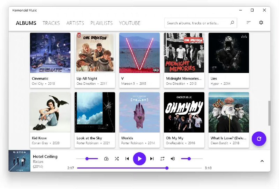Viewport: 279px width, 189px height.
Task: Expand the now playing panel chevron
Action: click(x=262, y=161)
